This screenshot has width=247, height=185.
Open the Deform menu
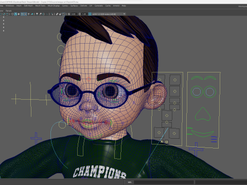pos(83,6)
